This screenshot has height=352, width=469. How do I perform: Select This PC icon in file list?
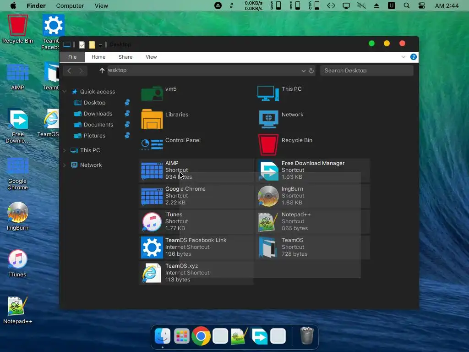(x=268, y=93)
